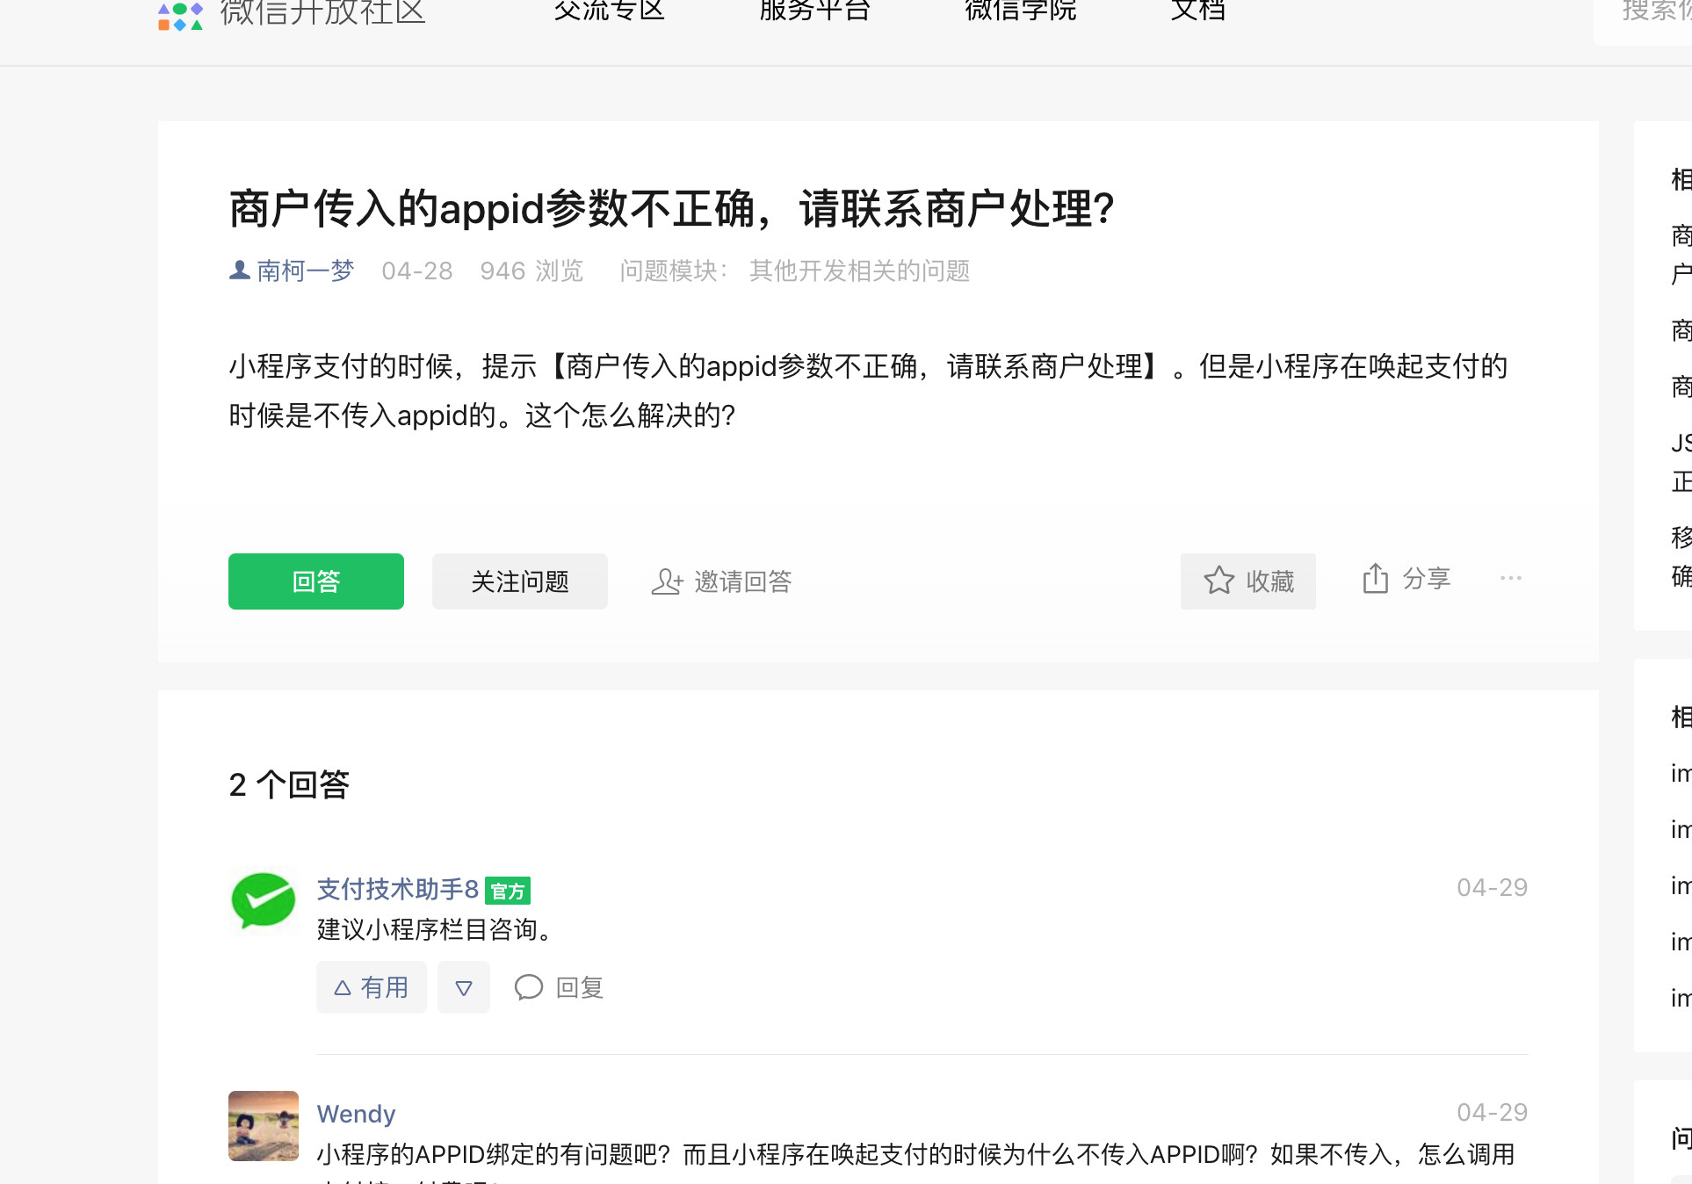
Task: Open the 服务平台 navigation item
Action: pos(814,11)
